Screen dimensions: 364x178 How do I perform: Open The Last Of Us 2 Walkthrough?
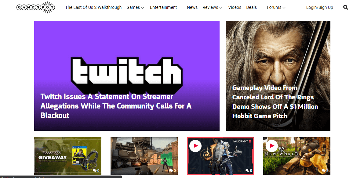pos(93,7)
